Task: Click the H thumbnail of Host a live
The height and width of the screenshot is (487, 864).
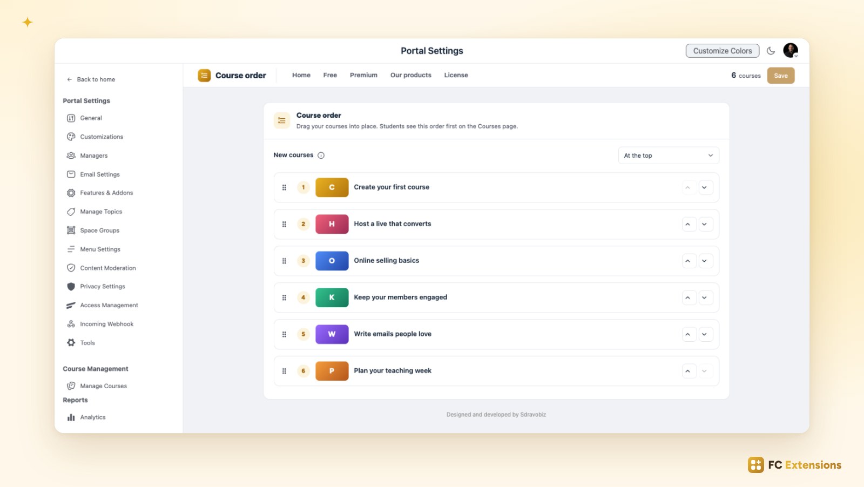Action: 332,224
